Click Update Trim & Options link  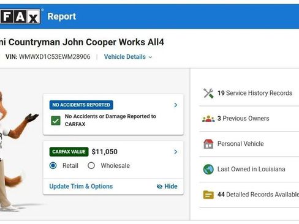click(x=81, y=186)
